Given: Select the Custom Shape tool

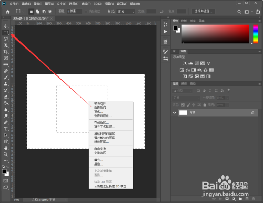Looking at the screenshot, I should click(x=6, y=141).
